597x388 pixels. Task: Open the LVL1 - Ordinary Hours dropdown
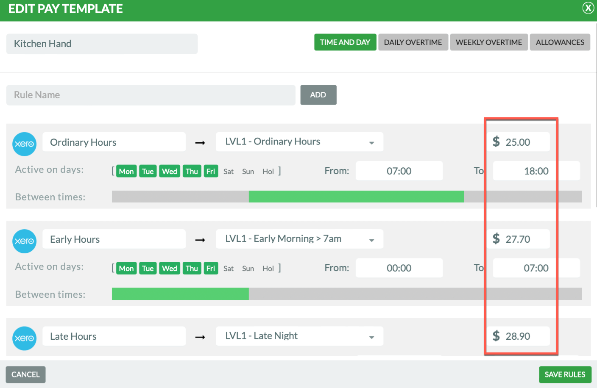point(299,142)
